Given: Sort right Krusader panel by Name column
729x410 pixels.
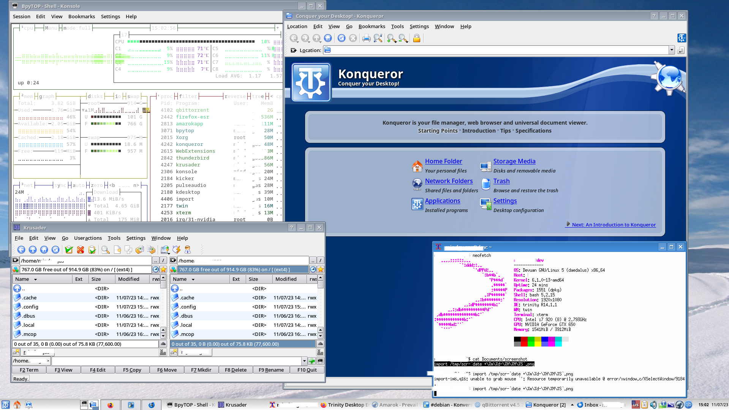Looking at the screenshot, I should 200,279.
